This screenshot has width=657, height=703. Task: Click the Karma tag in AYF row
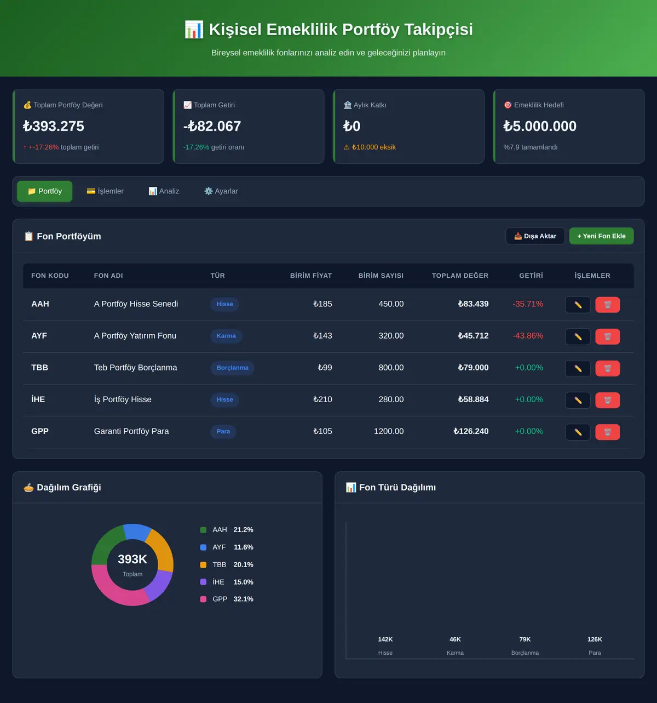(226, 336)
